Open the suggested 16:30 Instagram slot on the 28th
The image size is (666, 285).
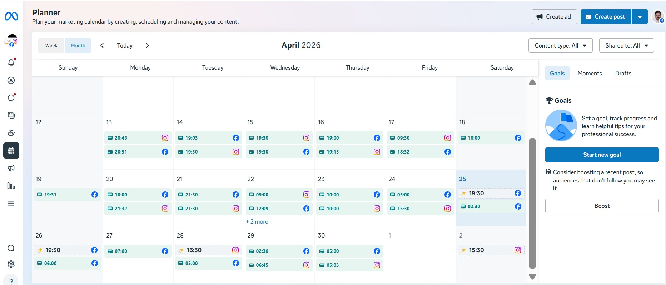tap(209, 250)
